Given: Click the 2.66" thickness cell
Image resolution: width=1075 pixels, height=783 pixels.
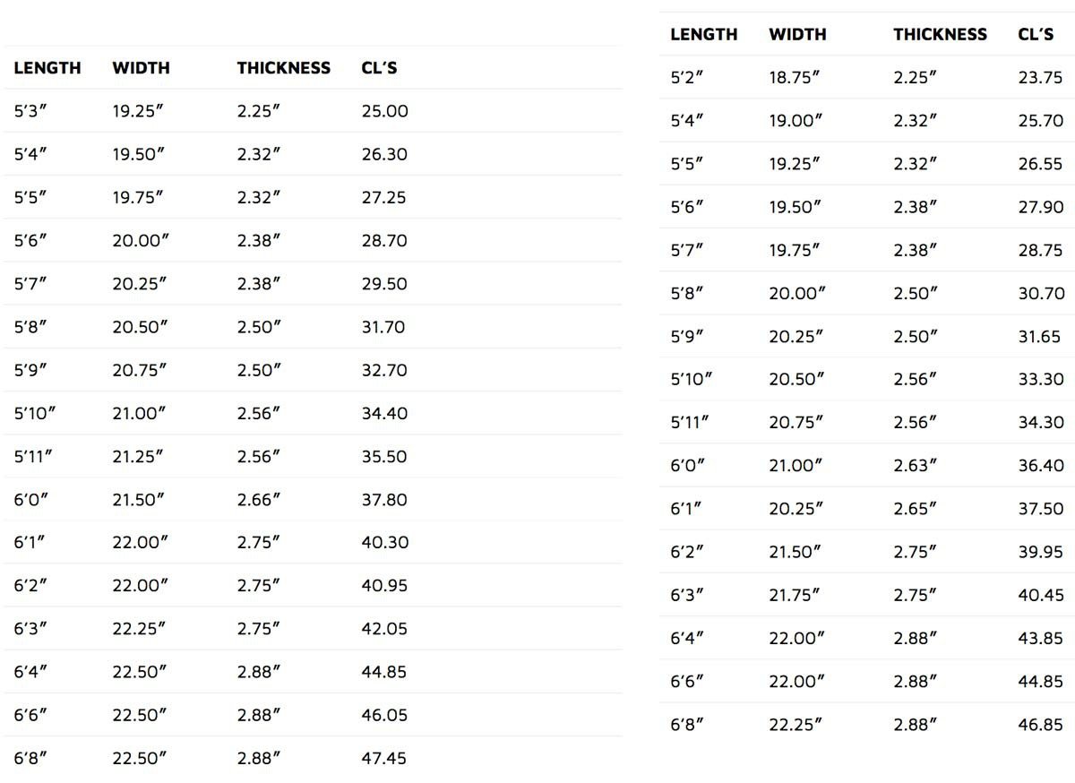Looking at the screenshot, I should (258, 499).
